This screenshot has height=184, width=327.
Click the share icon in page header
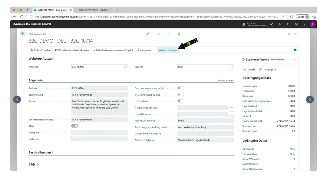tap(158, 34)
